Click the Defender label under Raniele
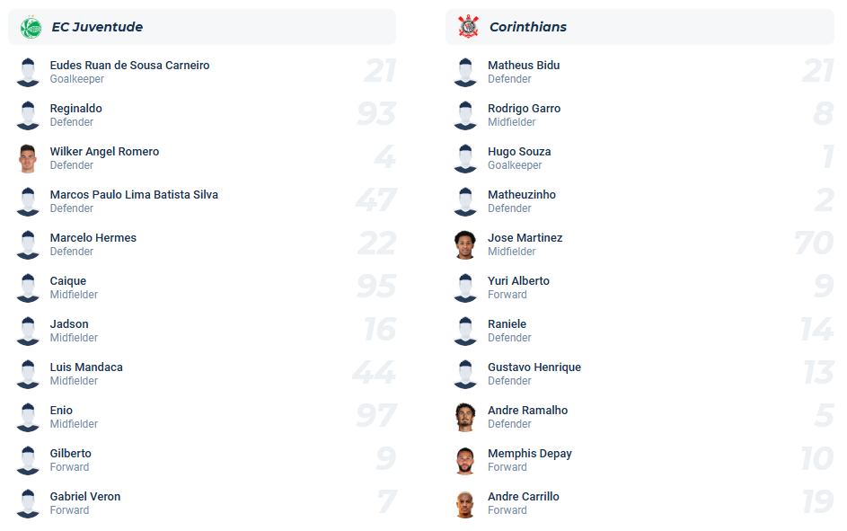Viewport: 847px width, 531px height. click(x=509, y=337)
